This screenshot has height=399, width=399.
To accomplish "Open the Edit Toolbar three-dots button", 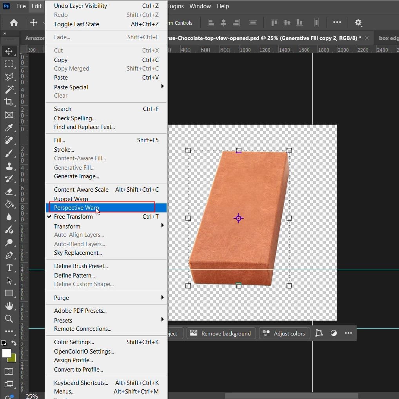I will 9,331.
